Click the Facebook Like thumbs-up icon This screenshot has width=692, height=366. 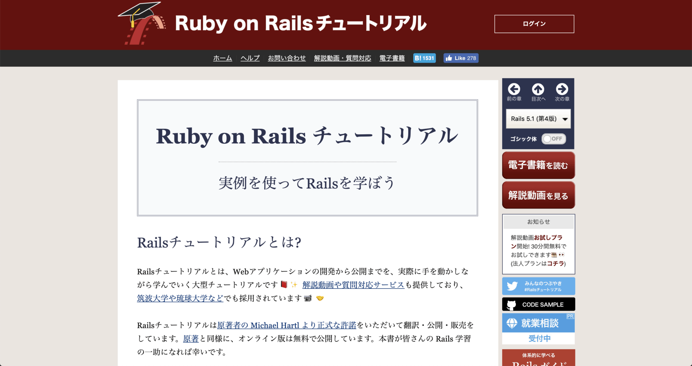pyautogui.click(x=450, y=58)
